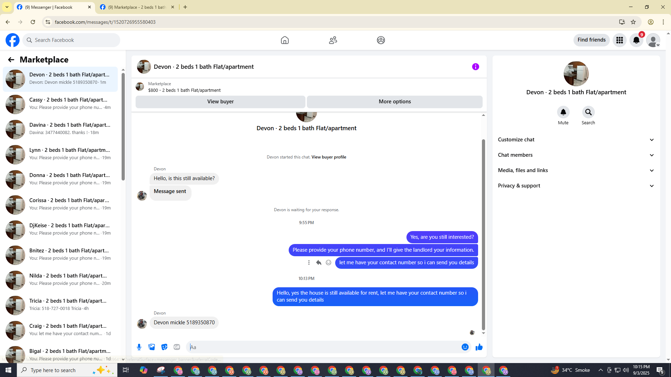
Task: Choose a sticker
Action: pos(164,347)
